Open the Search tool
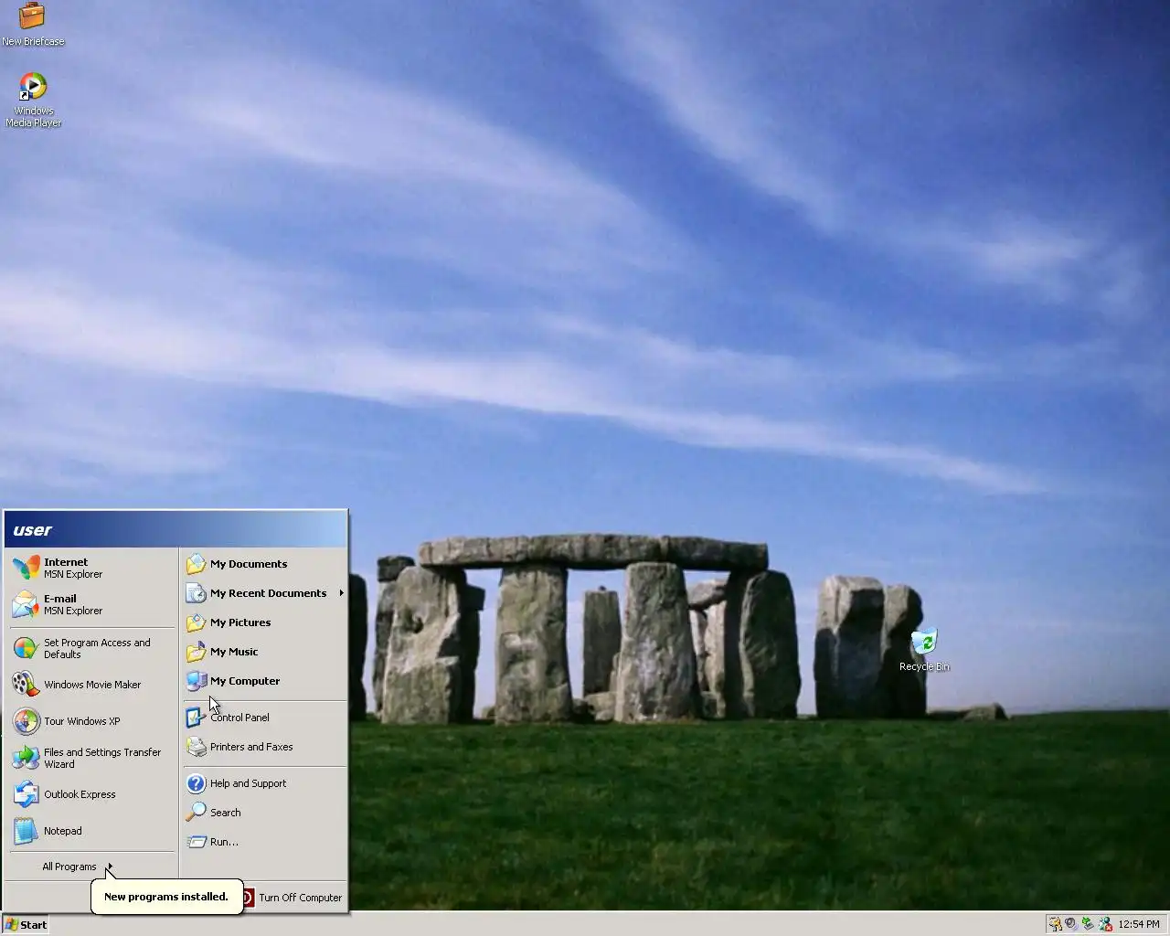This screenshot has height=936, width=1170. tap(264, 813)
